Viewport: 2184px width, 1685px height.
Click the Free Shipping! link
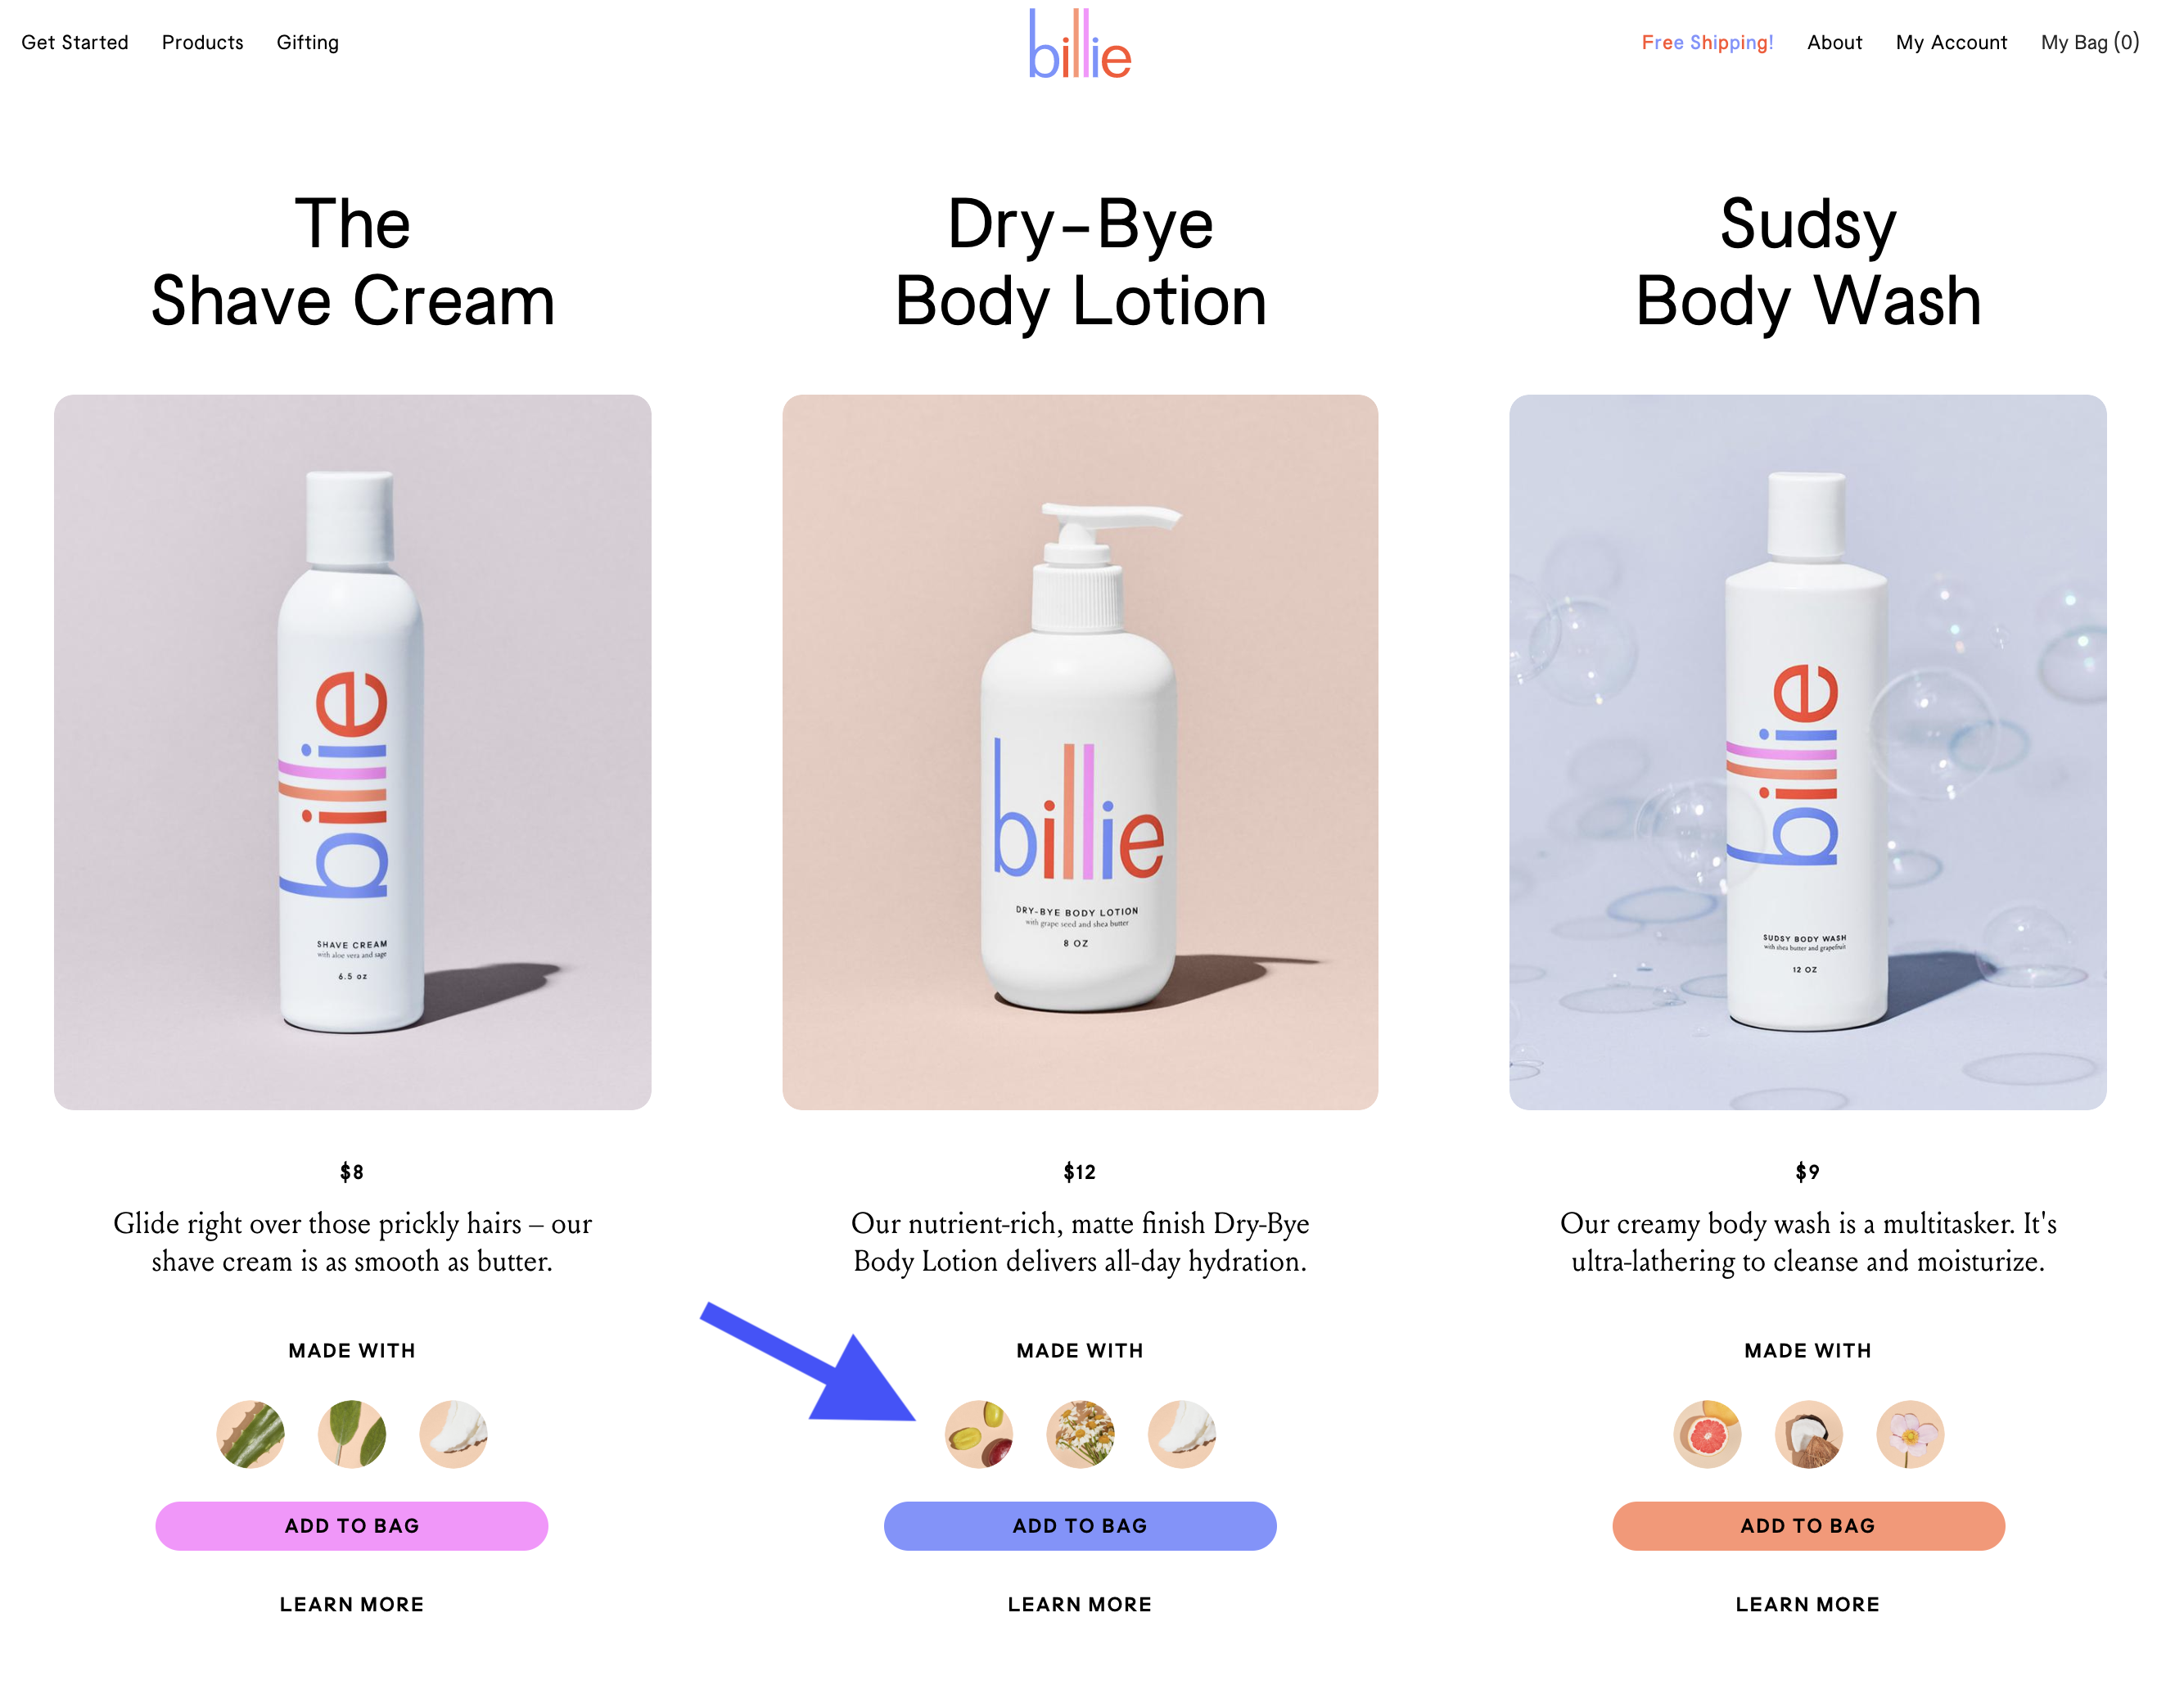coord(1707,42)
